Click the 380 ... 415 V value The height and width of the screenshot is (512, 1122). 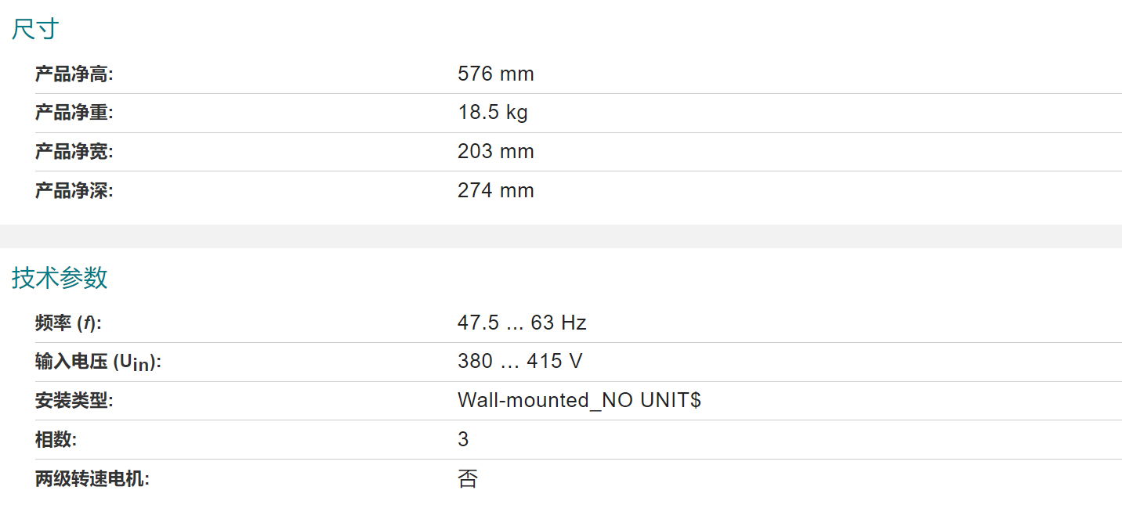point(520,361)
